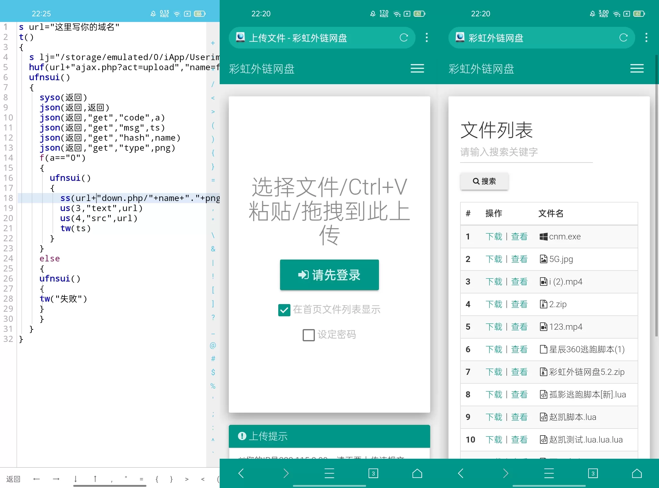Go back in the file list browser
Viewport: 659px width, 488px height.
point(461,473)
